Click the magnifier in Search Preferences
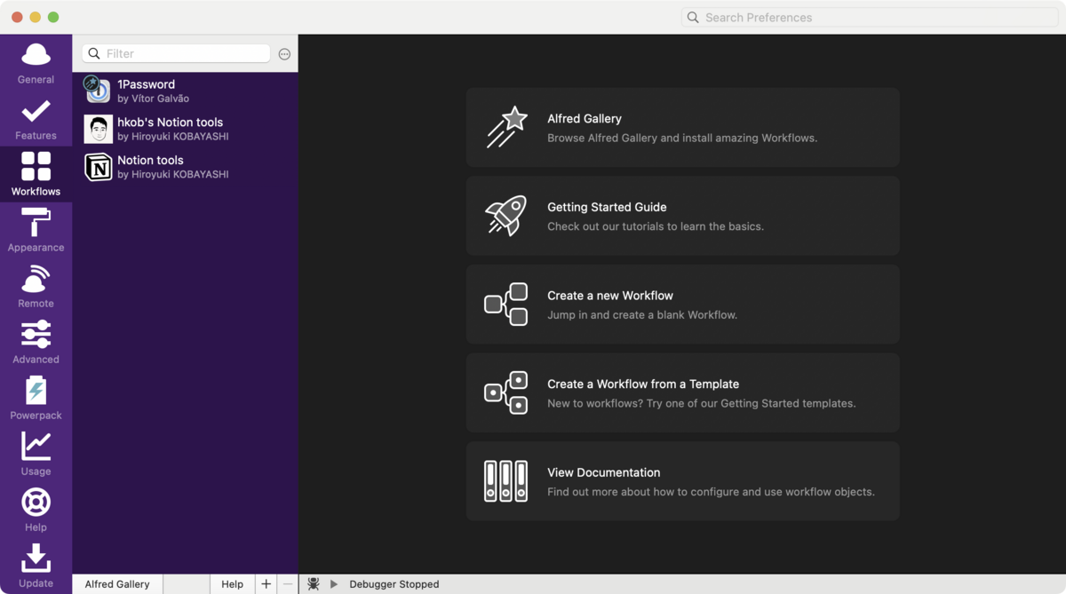 (x=693, y=17)
